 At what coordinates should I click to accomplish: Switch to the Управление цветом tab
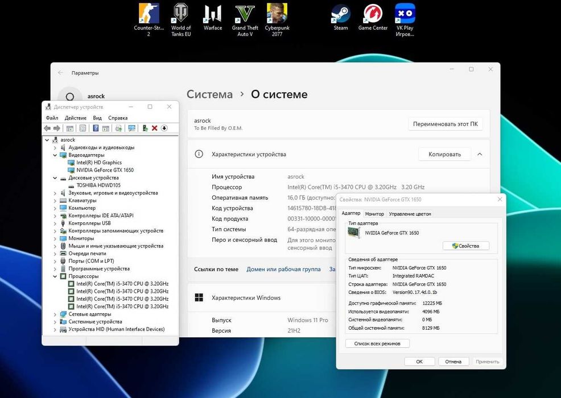tap(410, 214)
